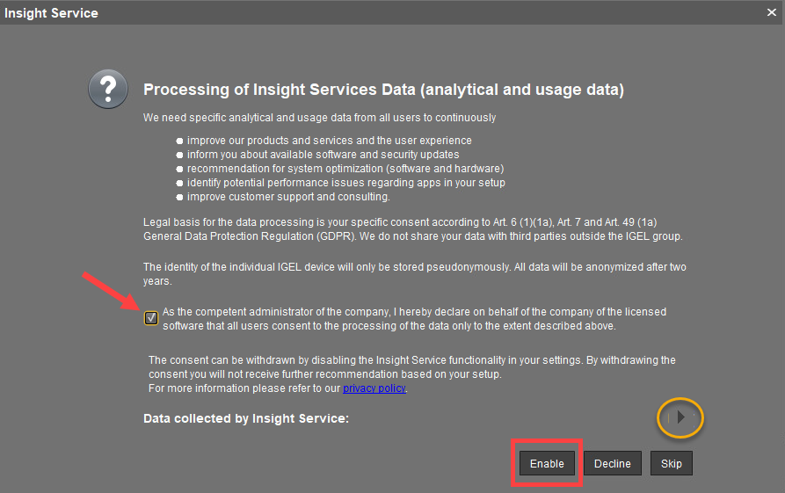This screenshot has height=493, width=785.
Task: Decline the Insight Service data processing
Action: click(x=612, y=463)
